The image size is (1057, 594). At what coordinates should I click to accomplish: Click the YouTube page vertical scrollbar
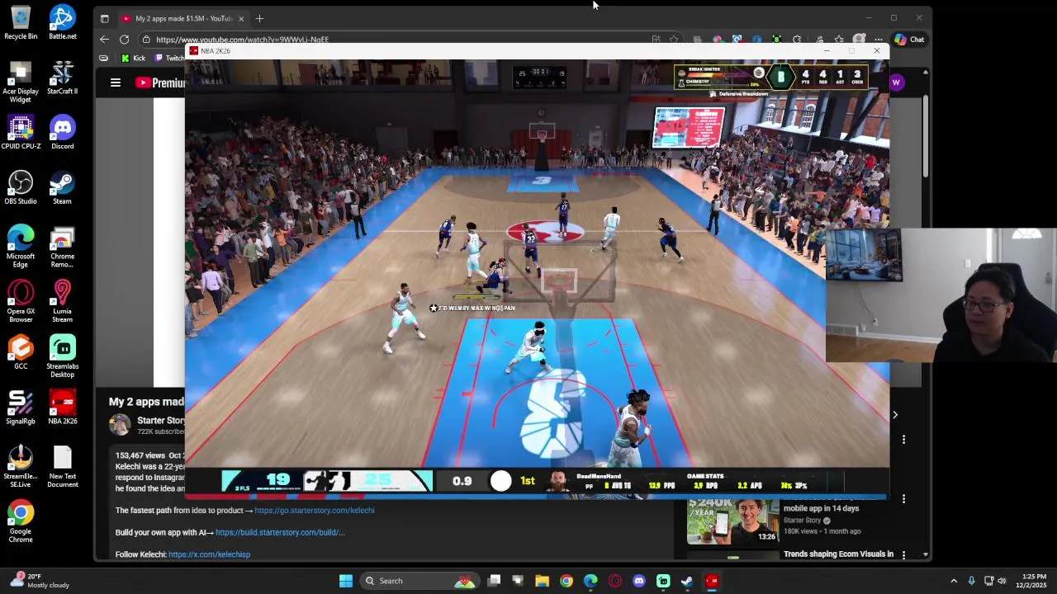[925, 136]
